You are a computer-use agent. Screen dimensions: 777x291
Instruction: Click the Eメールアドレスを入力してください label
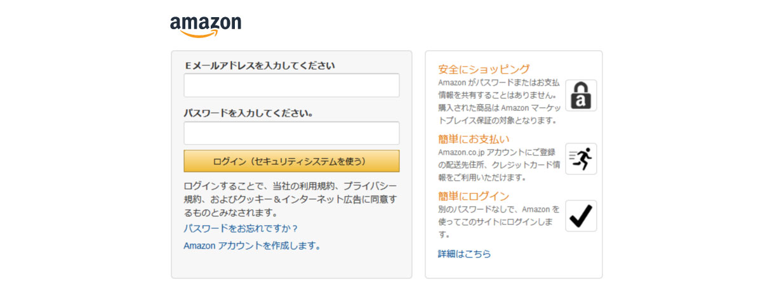(259, 65)
